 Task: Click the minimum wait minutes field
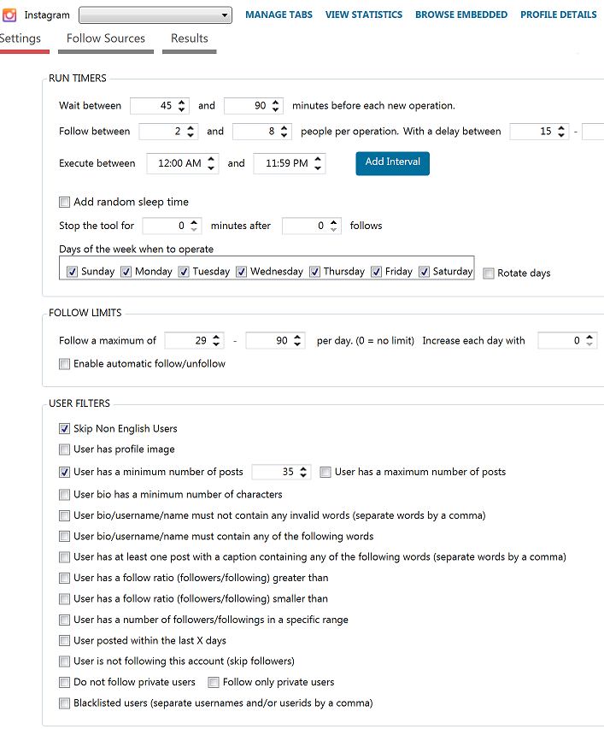click(x=154, y=106)
